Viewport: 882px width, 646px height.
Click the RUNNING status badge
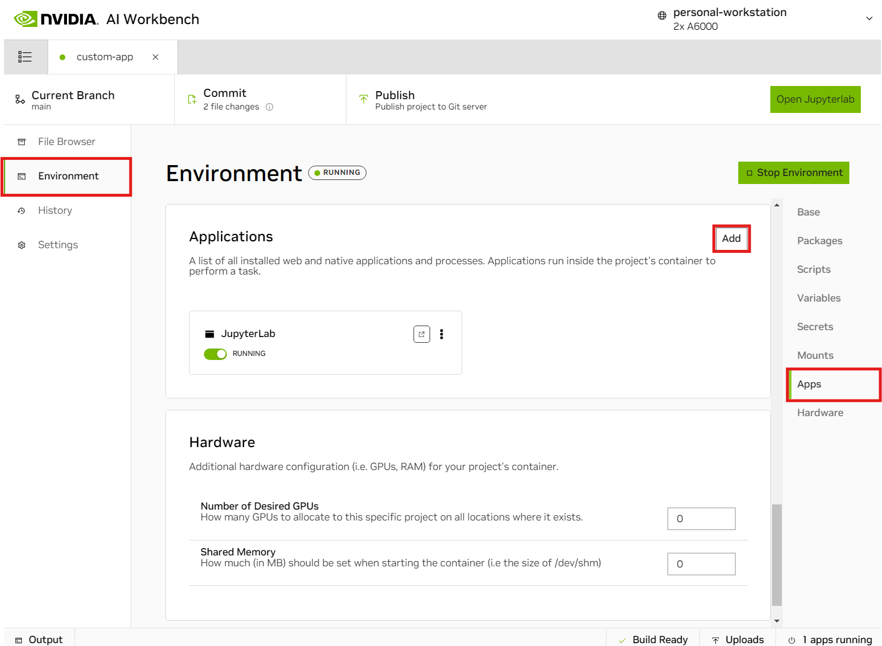(337, 173)
